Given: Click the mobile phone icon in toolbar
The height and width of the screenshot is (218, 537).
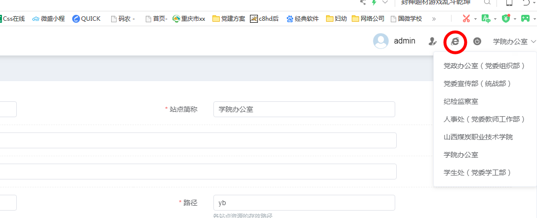Looking at the screenshot, I should pos(509,3).
